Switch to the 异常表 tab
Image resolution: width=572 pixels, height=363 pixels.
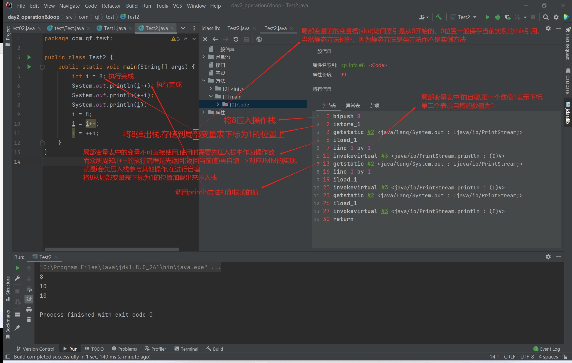click(353, 106)
